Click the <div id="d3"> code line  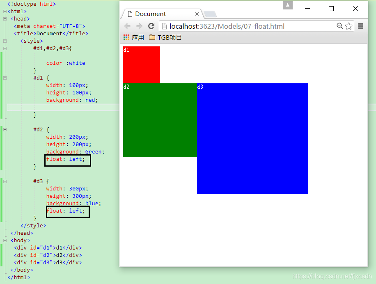(x=48, y=263)
